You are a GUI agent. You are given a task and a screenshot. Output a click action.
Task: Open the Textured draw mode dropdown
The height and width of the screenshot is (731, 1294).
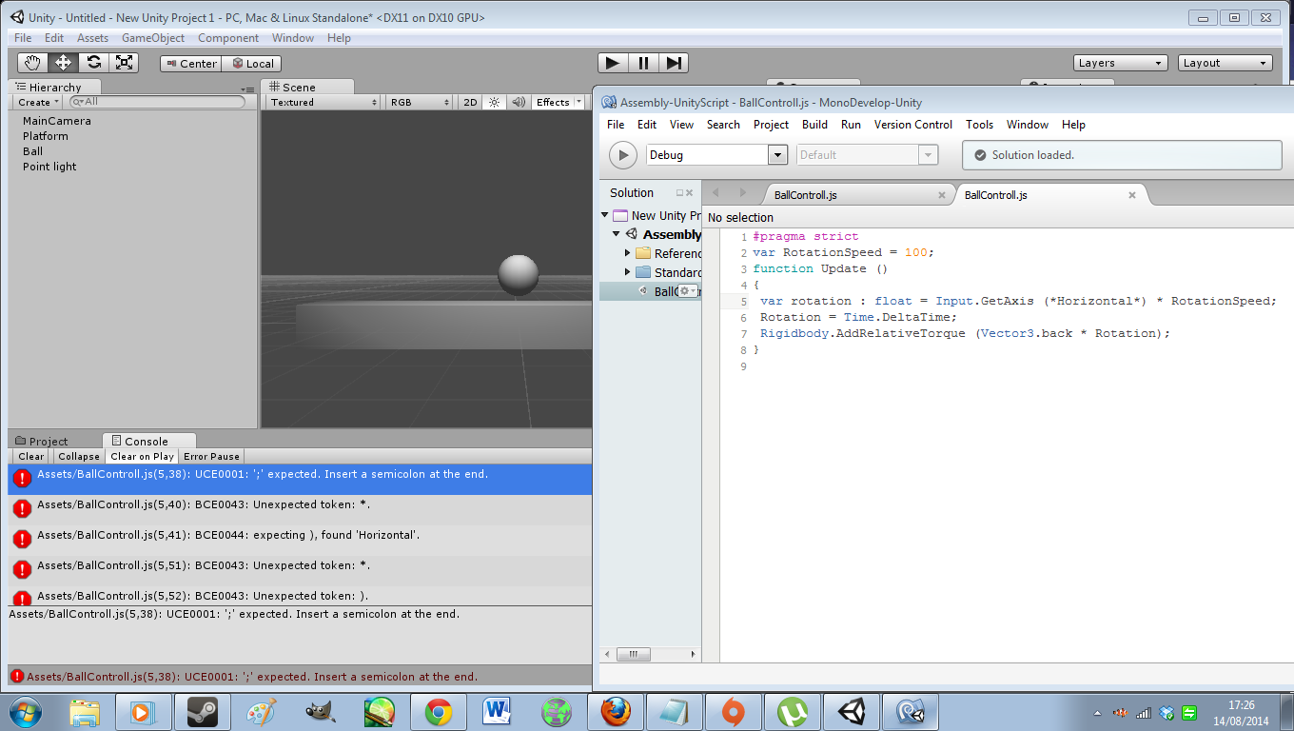tap(323, 102)
